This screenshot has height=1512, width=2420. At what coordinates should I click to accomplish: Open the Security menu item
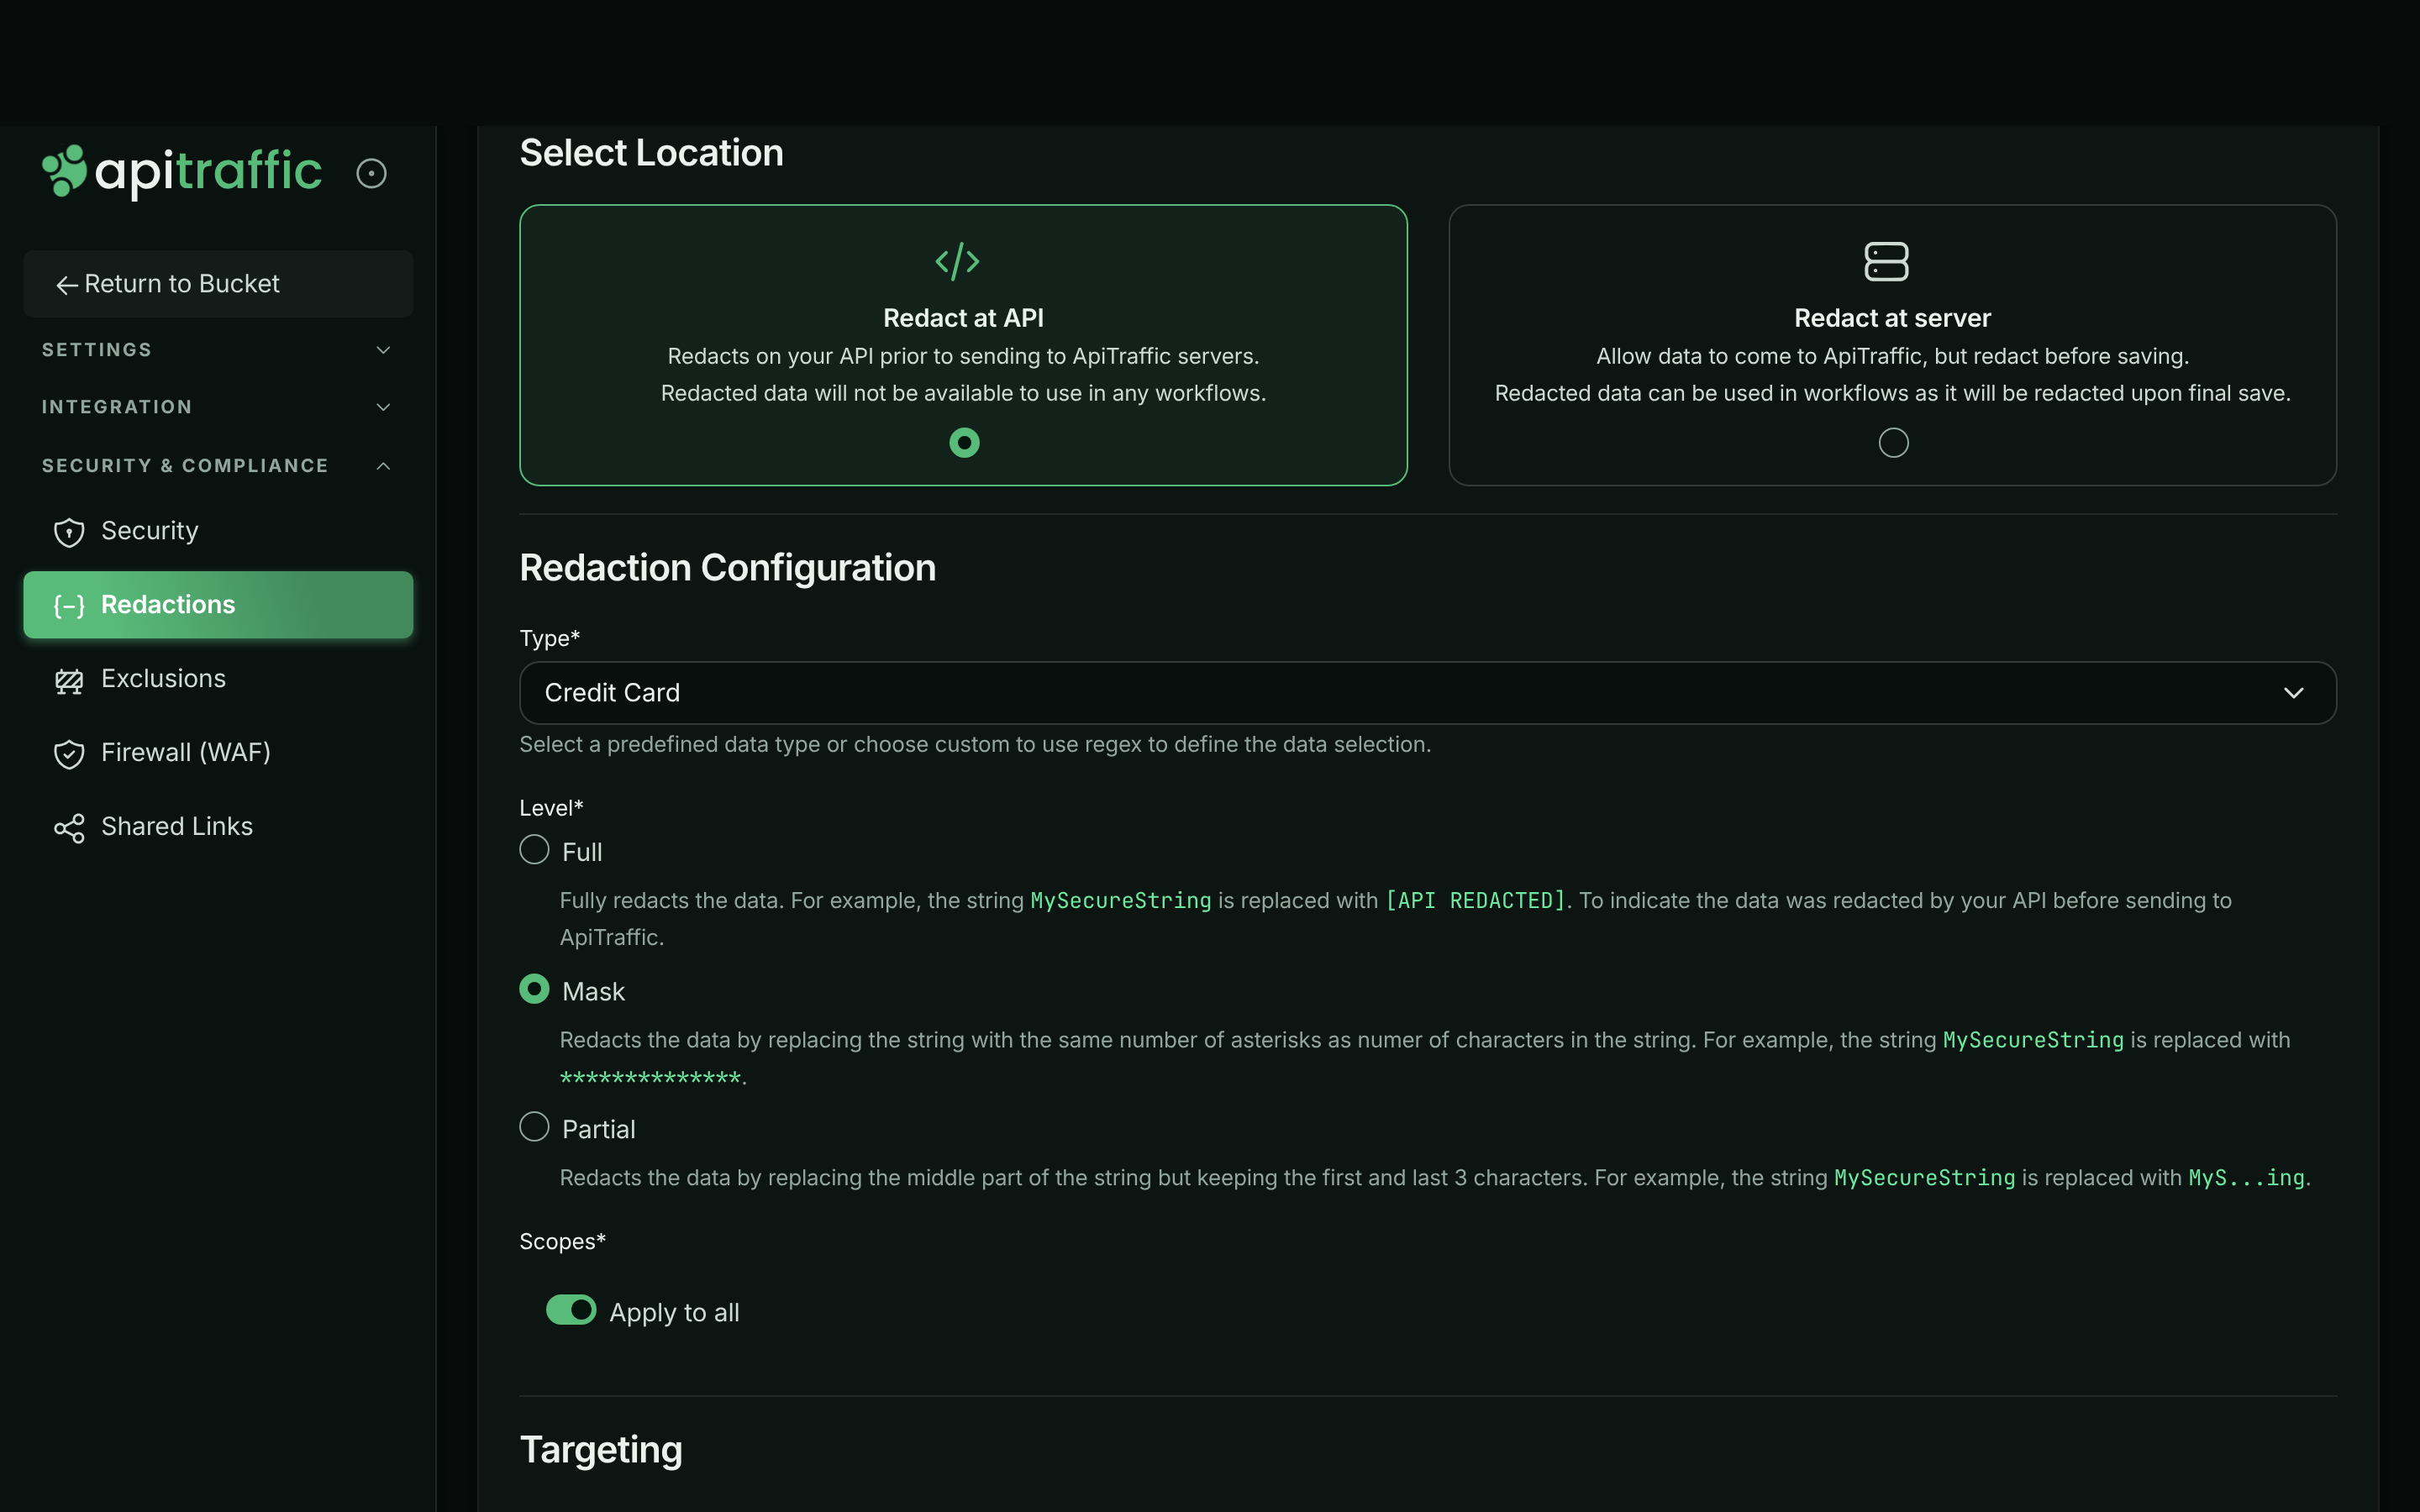(x=218, y=531)
